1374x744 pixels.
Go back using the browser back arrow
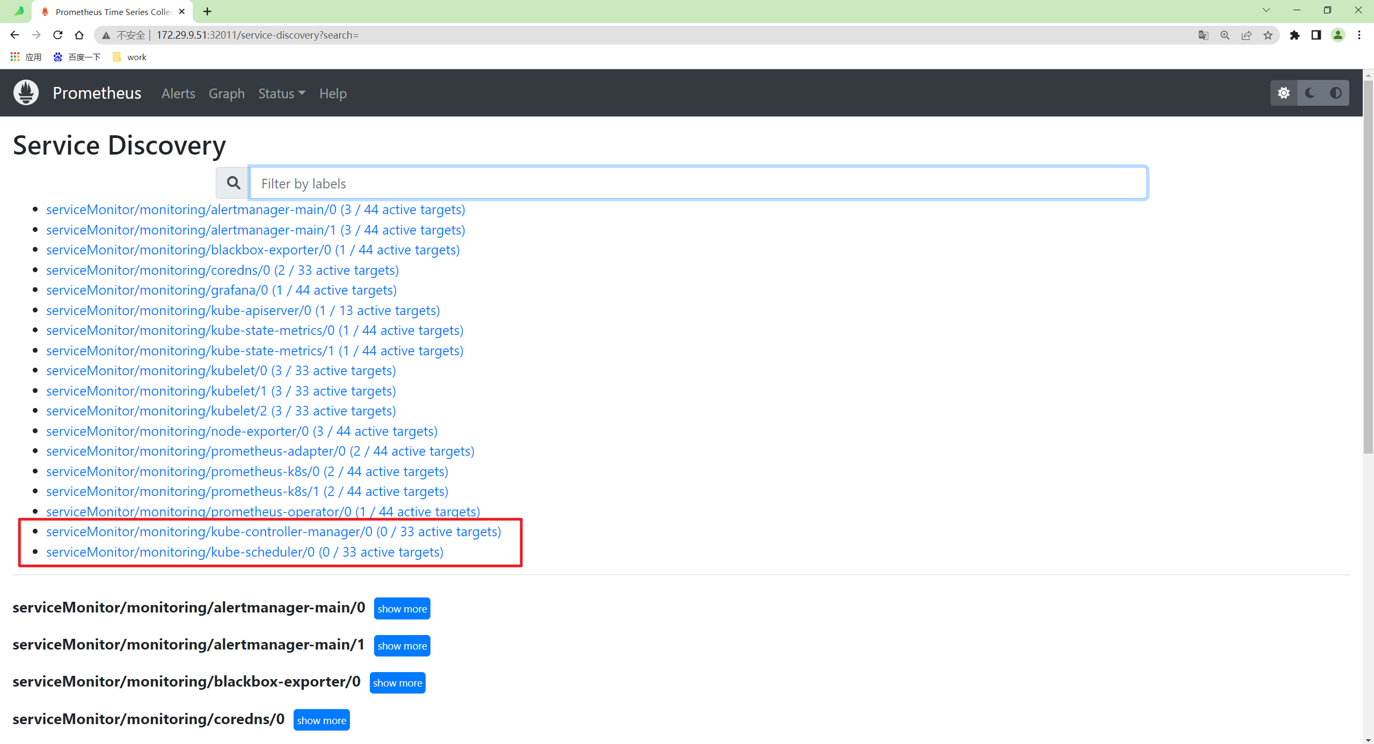point(14,35)
